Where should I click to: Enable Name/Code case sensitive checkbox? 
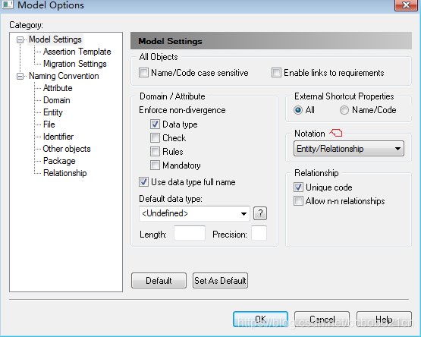click(143, 73)
